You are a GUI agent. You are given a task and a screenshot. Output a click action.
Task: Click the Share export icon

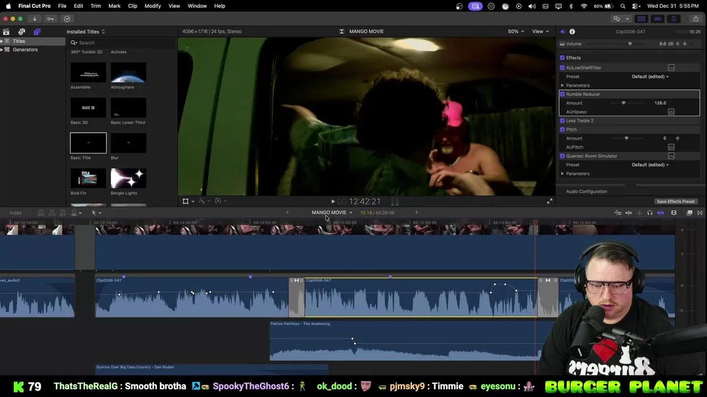696,19
